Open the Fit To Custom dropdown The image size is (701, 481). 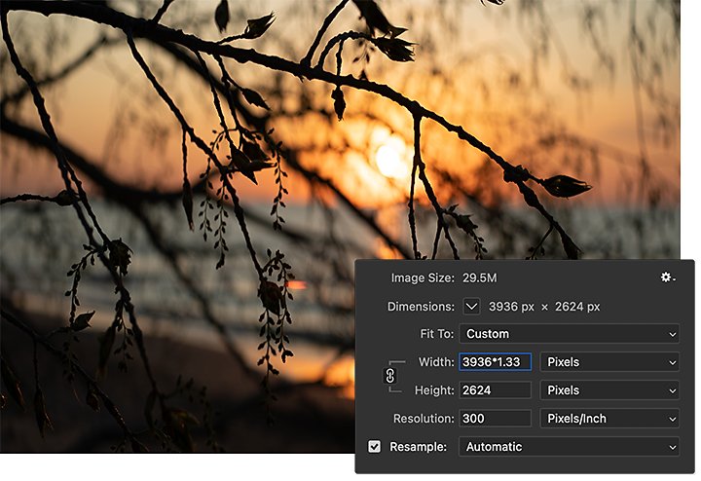[x=570, y=334]
